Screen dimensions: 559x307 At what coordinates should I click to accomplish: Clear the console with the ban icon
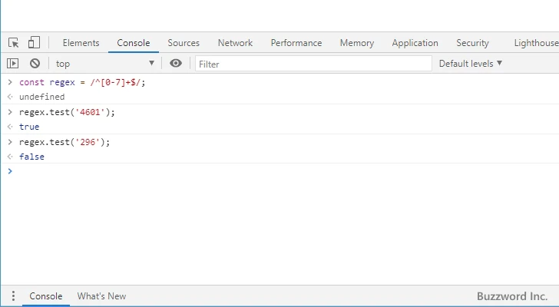(35, 64)
